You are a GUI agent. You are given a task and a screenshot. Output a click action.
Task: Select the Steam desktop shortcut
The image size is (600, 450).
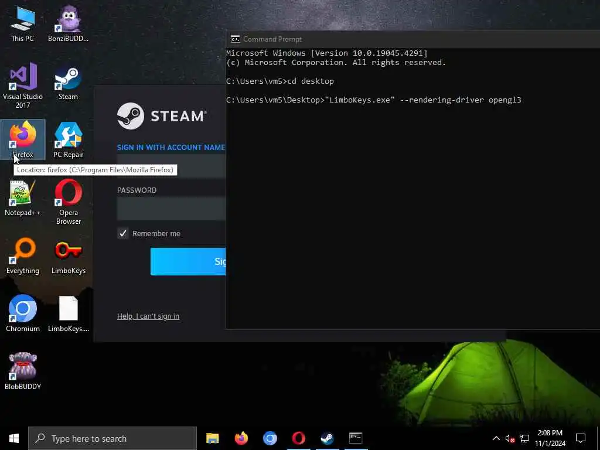[x=68, y=84]
